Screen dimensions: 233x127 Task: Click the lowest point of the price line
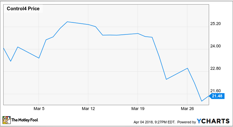click(202, 101)
